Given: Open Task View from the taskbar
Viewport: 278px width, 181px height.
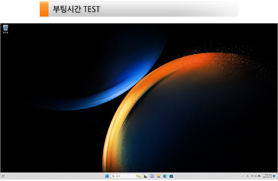Looking at the screenshot, I should coord(146,176).
